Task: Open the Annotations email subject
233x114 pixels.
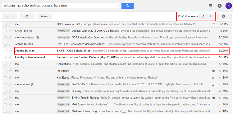Action: [64, 64]
